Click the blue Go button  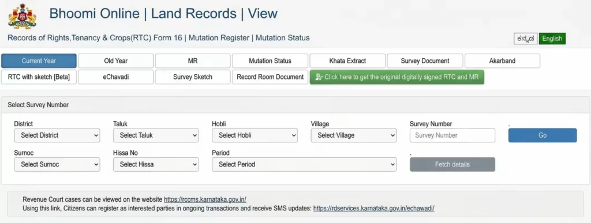point(543,135)
